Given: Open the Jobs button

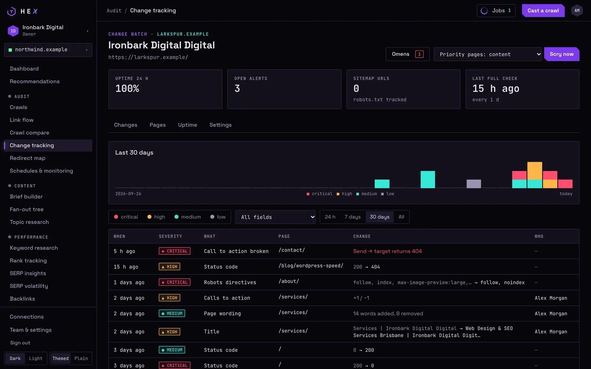Looking at the screenshot, I should [x=496, y=11].
